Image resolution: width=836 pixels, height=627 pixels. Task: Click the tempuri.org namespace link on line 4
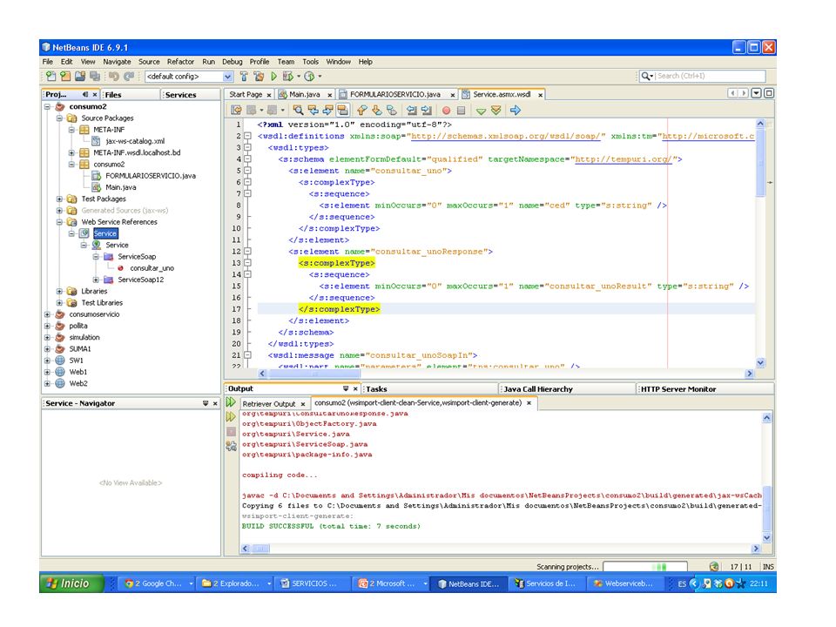[624, 159]
